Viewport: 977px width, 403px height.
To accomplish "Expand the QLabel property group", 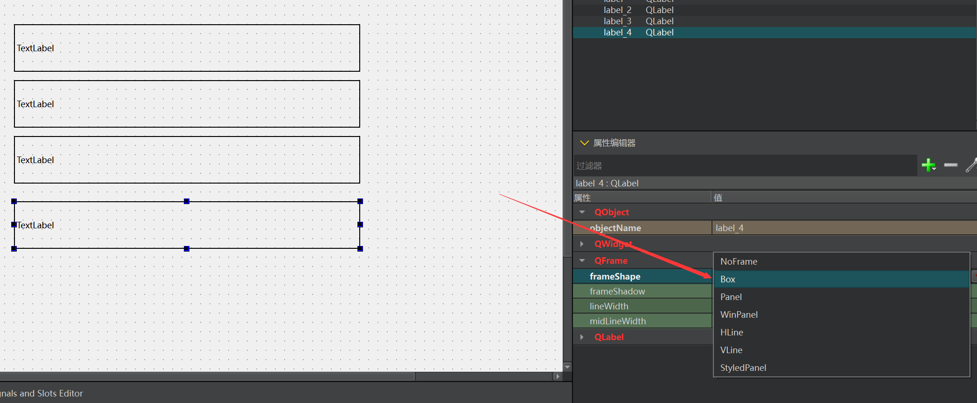I will [582, 337].
